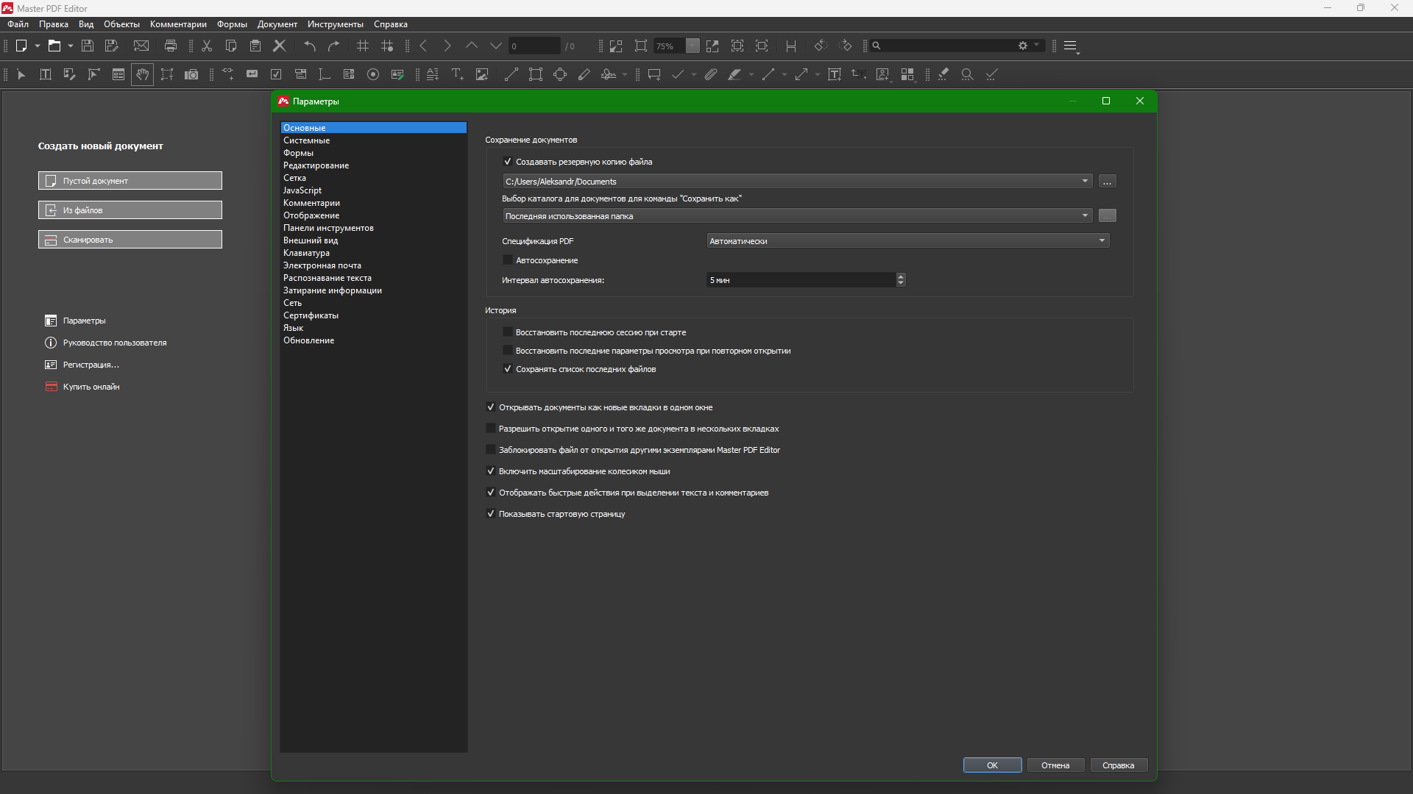Viewport: 1413px width, 794px height.
Task: Click the Insert image tool icon
Action: tap(482, 74)
